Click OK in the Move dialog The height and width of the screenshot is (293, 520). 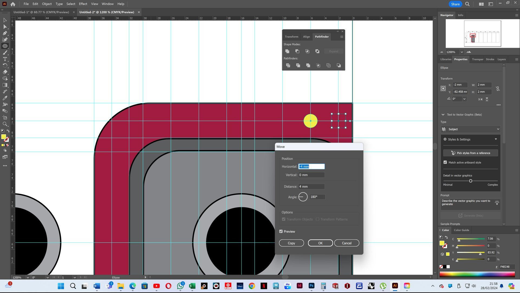tap(320, 243)
